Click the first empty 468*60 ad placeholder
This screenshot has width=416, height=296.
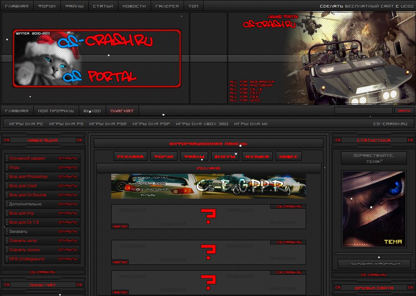click(x=208, y=216)
